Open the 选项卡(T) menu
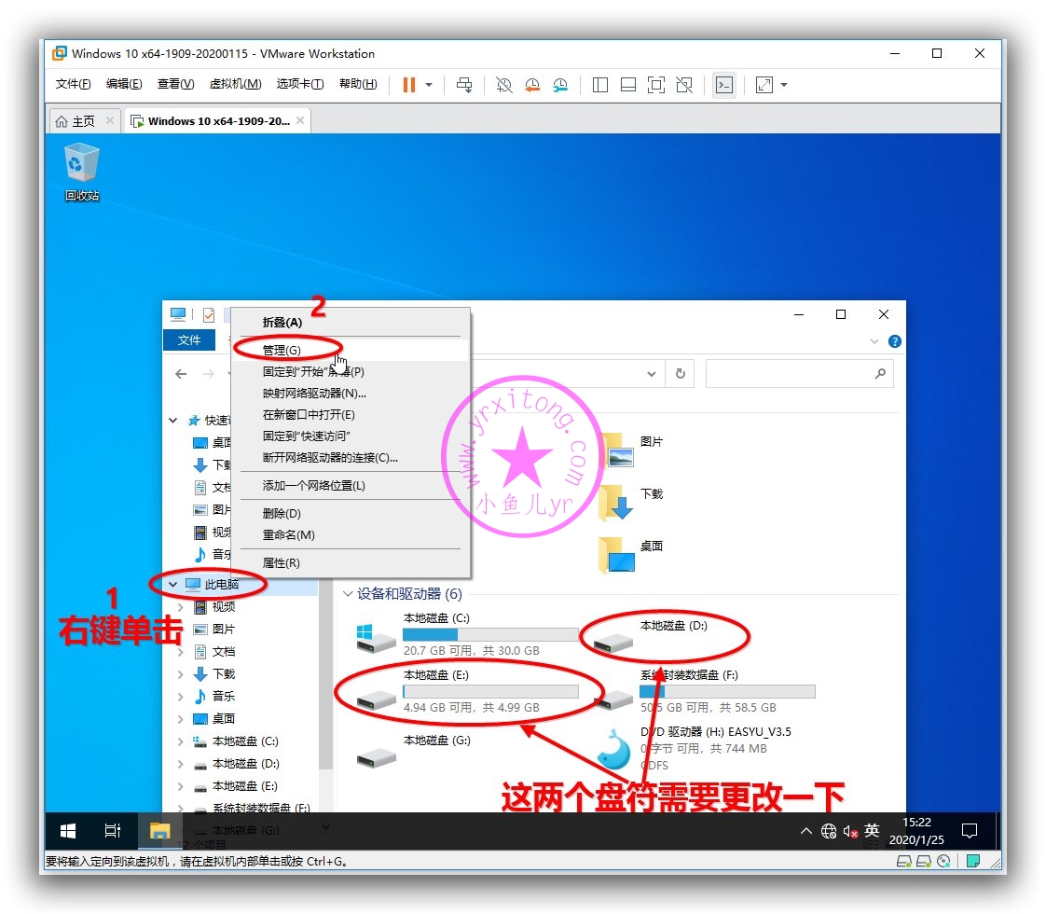The height and width of the screenshot is (914, 1046). pyautogui.click(x=299, y=84)
